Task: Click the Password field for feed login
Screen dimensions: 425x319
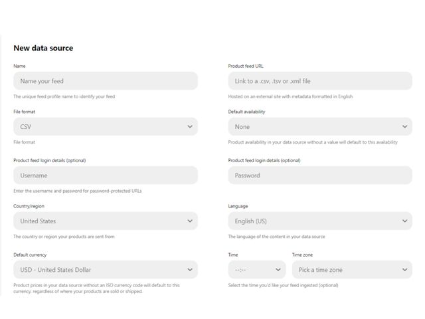Action: click(x=319, y=175)
